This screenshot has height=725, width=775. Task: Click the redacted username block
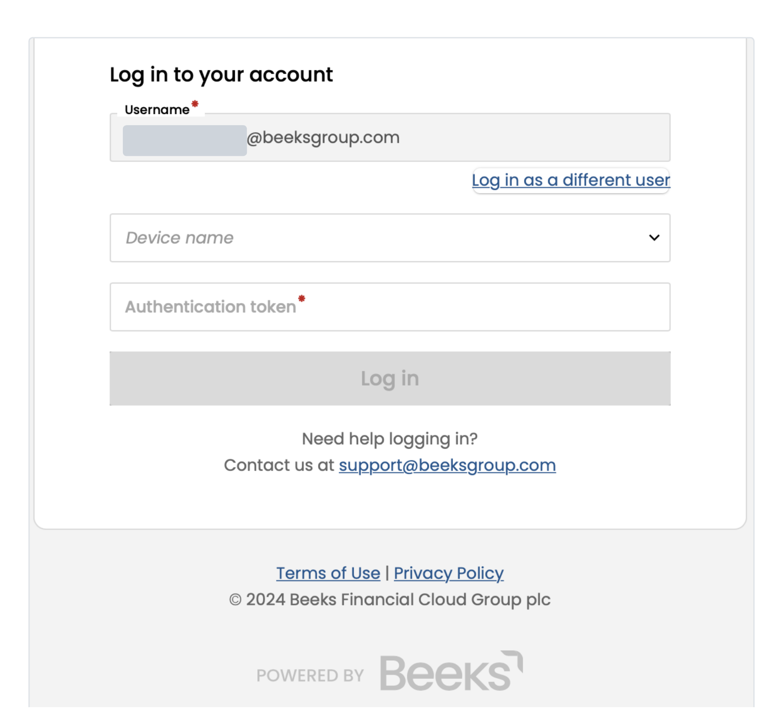[184, 140]
